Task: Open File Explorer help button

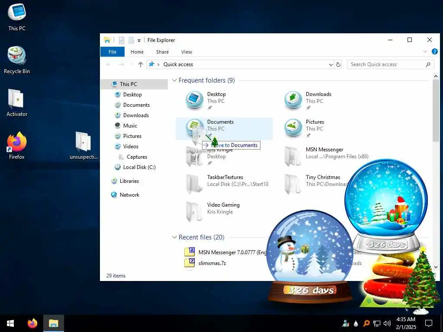Action: click(434, 51)
